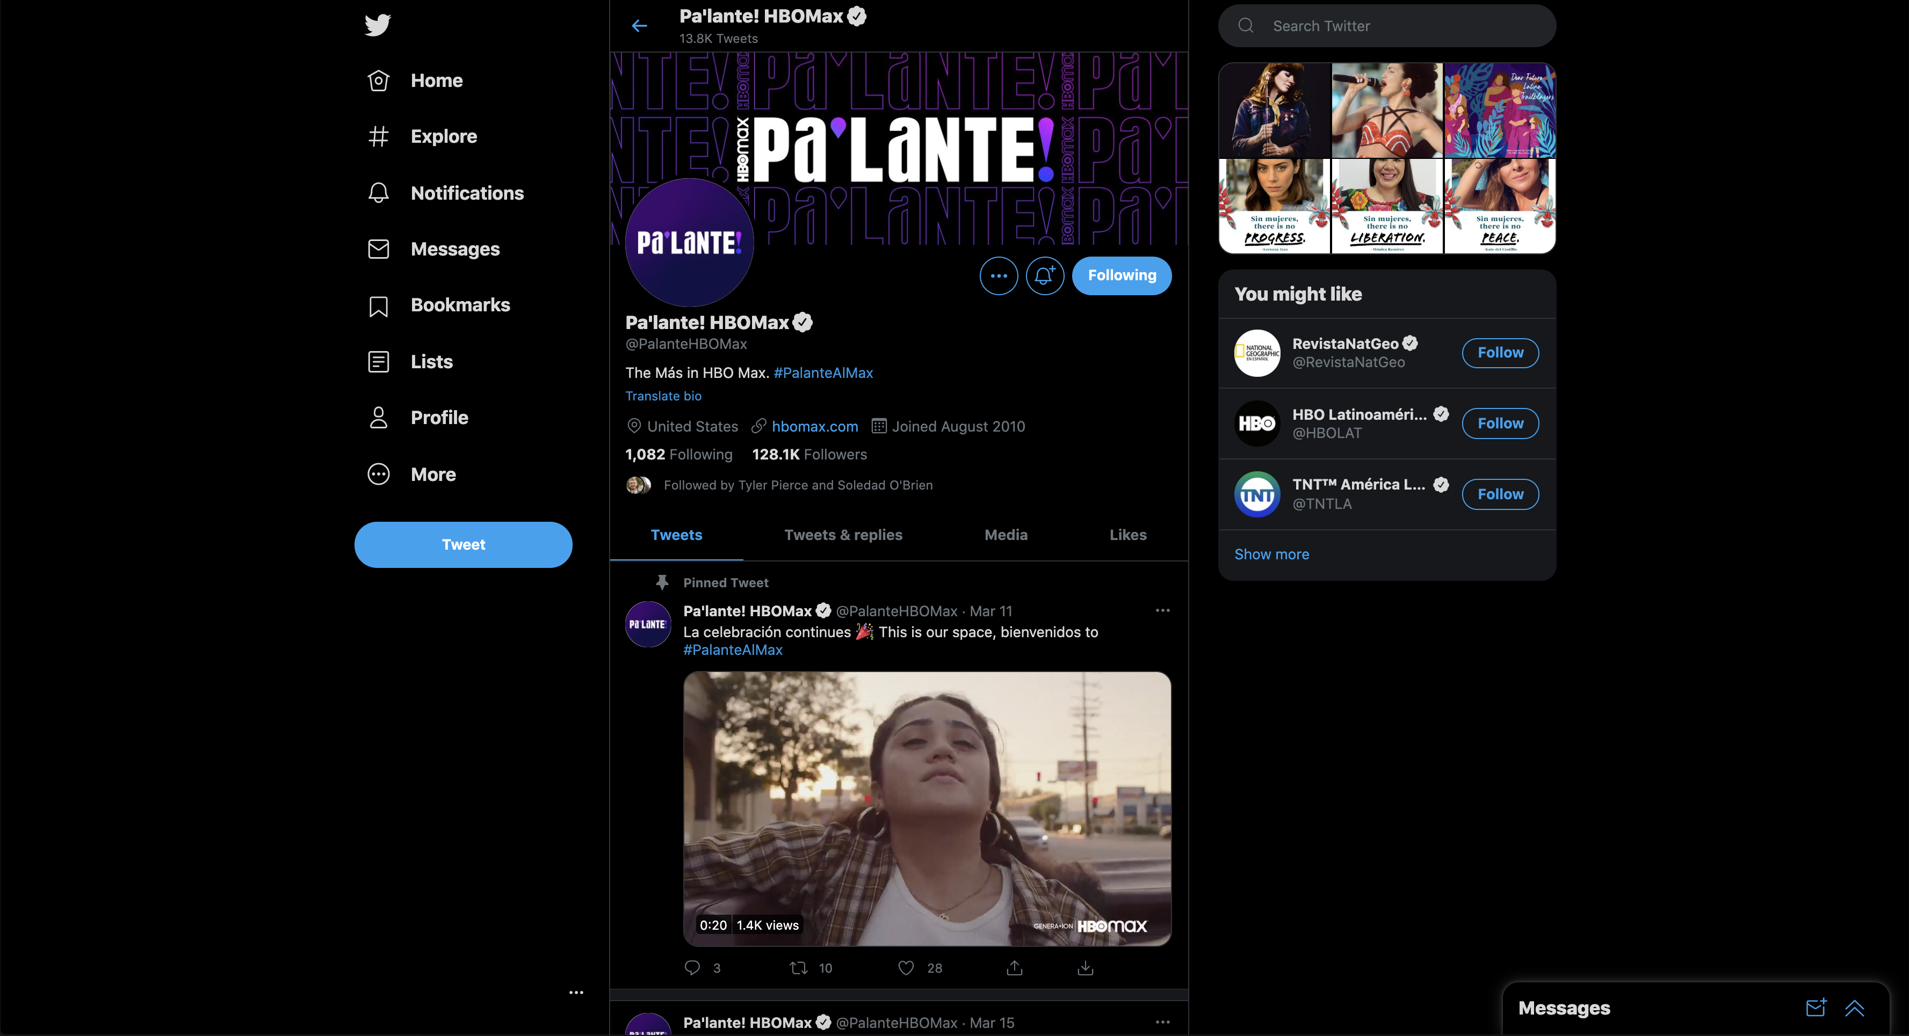Play the pinned tweet's video
1909x1036 pixels.
927,808
